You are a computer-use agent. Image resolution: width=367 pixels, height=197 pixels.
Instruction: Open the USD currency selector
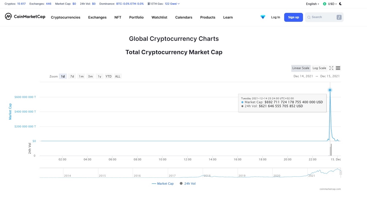pyautogui.click(x=332, y=4)
